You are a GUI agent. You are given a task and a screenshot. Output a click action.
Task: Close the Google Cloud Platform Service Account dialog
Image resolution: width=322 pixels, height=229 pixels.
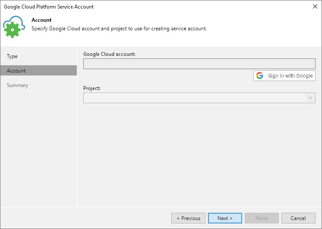[315, 6]
